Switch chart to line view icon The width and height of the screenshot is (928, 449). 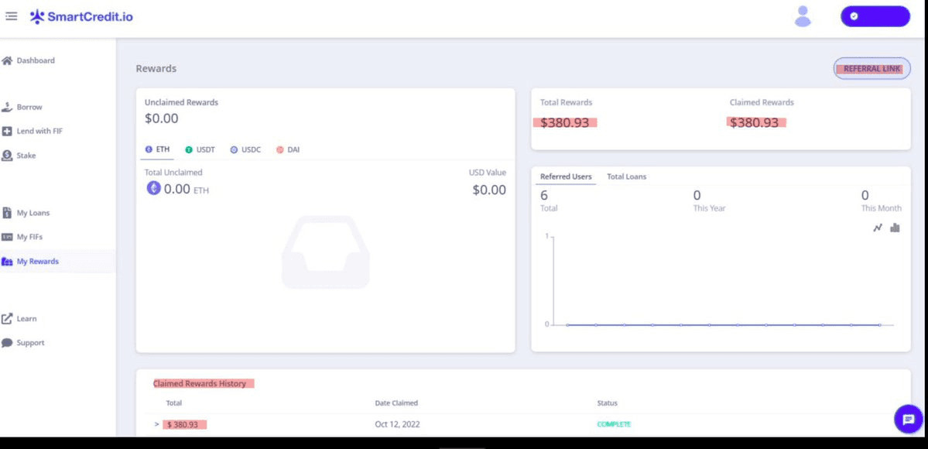[x=878, y=228]
